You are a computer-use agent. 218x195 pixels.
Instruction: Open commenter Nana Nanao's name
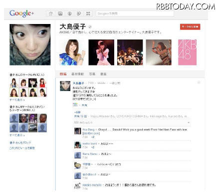click(x=90, y=154)
